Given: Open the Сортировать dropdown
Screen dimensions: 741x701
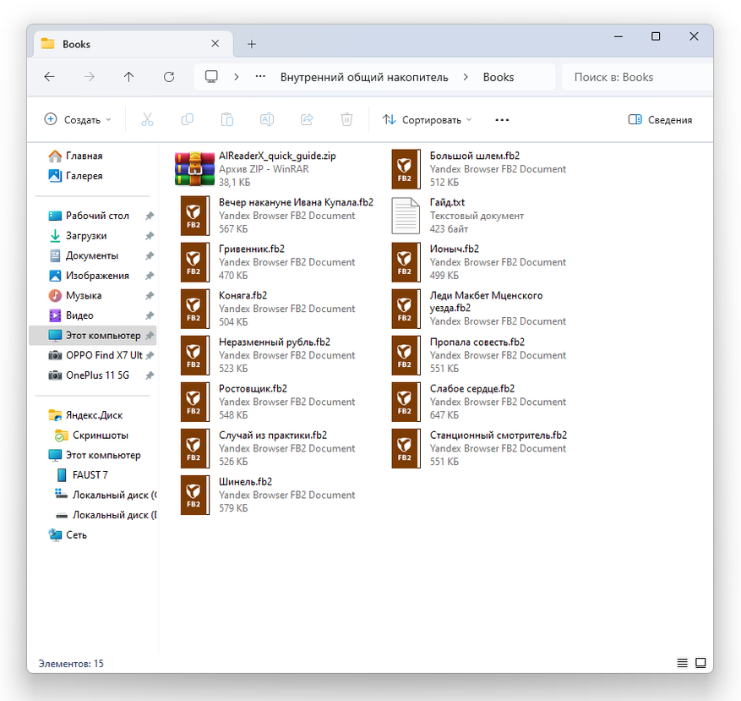Looking at the screenshot, I should tap(428, 120).
